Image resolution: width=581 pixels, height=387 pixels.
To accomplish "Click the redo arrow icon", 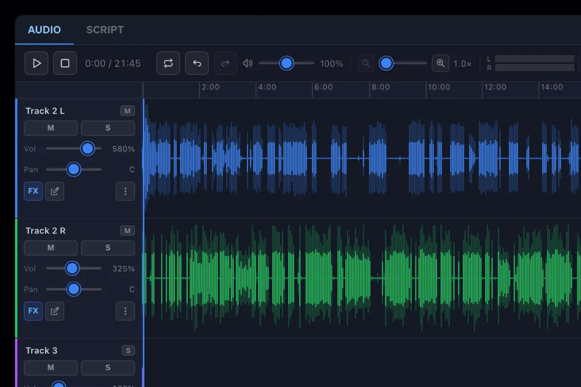I will (226, 63).
